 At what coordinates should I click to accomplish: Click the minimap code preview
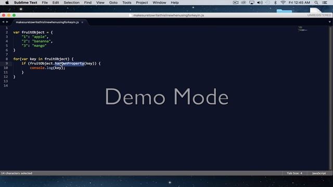point(302,29)
